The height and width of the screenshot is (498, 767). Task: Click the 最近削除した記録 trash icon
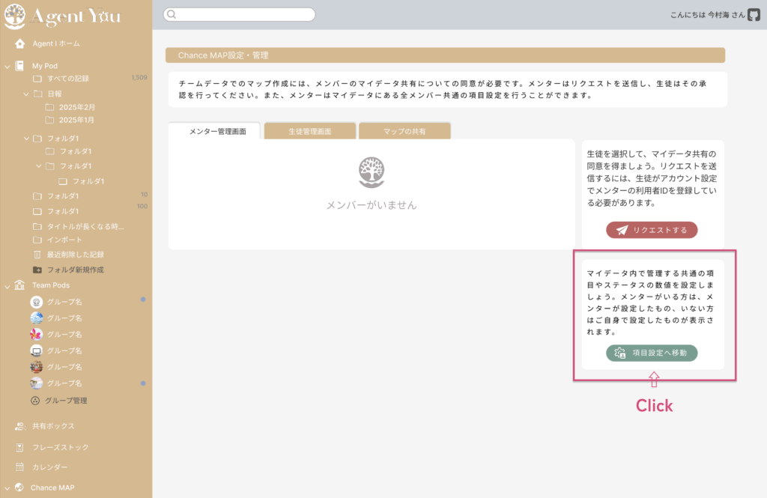click(x=37, y=255)
